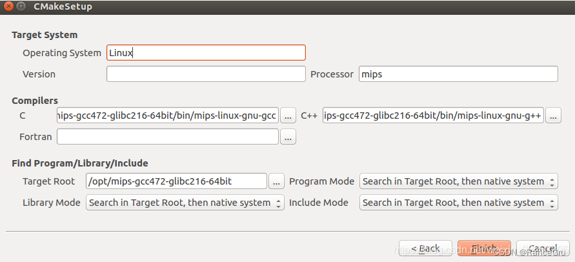
Task: Browse for the Target Root directory
Action: [276, 181]
